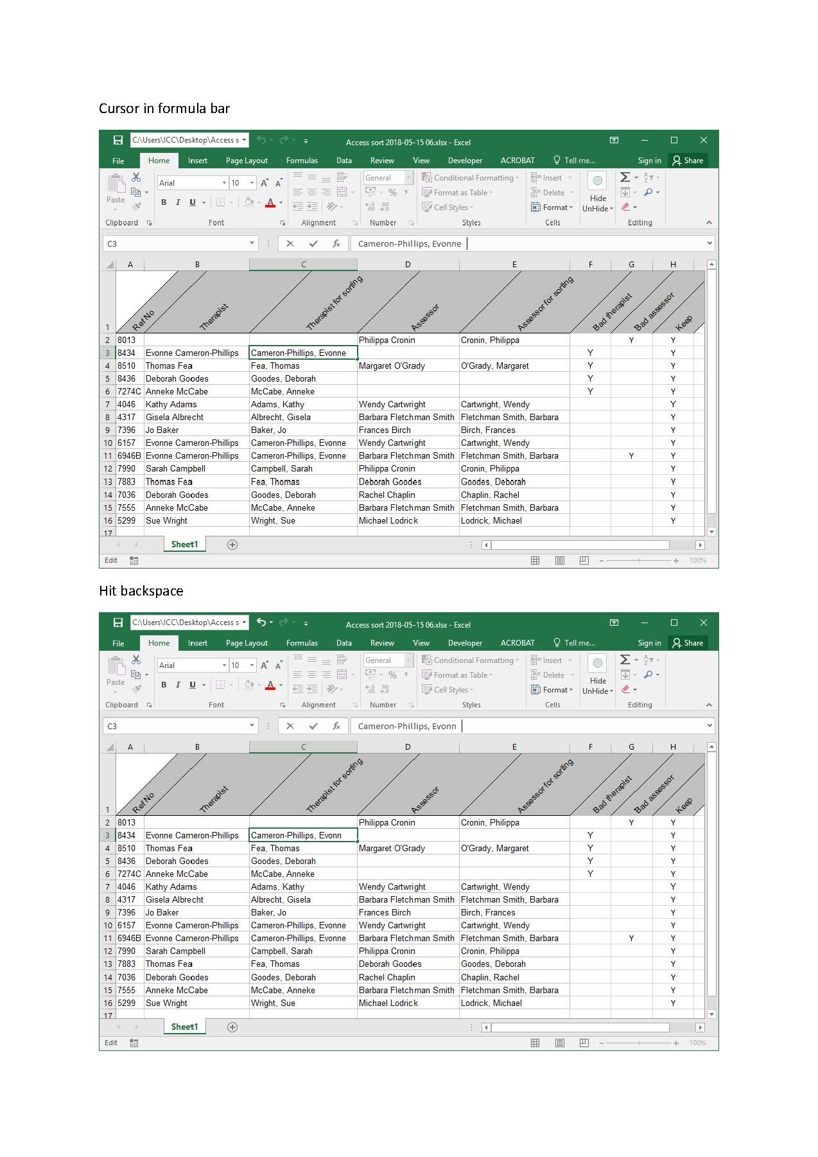Click formula bar text 'Cameron-Phillips, Evonn' in lower window
Image resolution: width=818 pixels, height=1157 pixels.
pyautogui.click(x=407, y=726)
